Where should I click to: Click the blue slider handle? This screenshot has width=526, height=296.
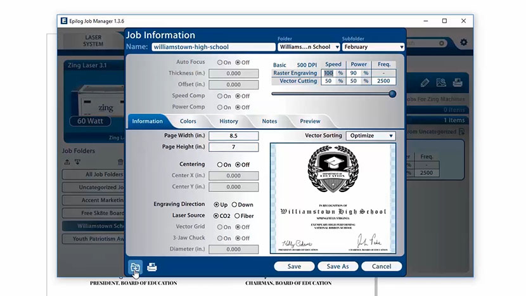pyautogui.click(x=392, y=94)
